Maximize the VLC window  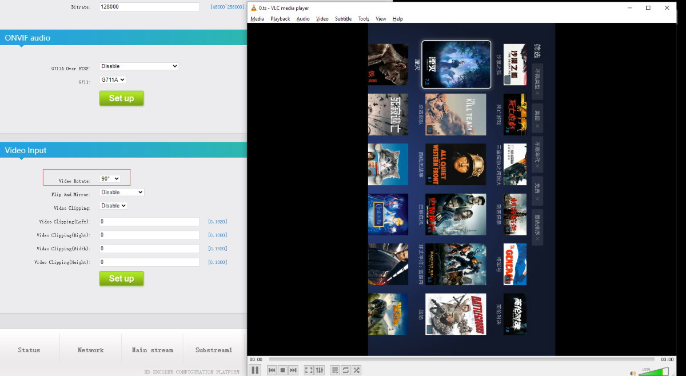tap(648, 8)
